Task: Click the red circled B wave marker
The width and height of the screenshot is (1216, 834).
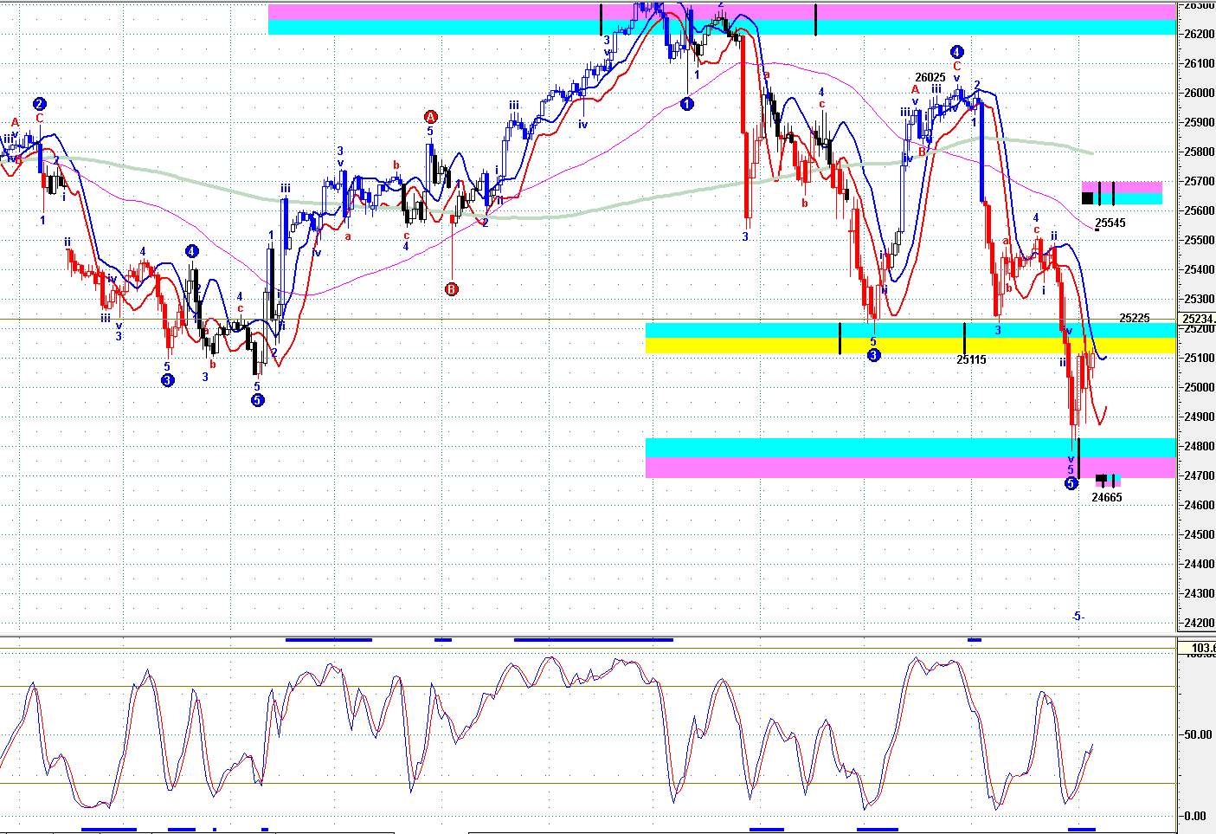Action: tap(452, 289)
